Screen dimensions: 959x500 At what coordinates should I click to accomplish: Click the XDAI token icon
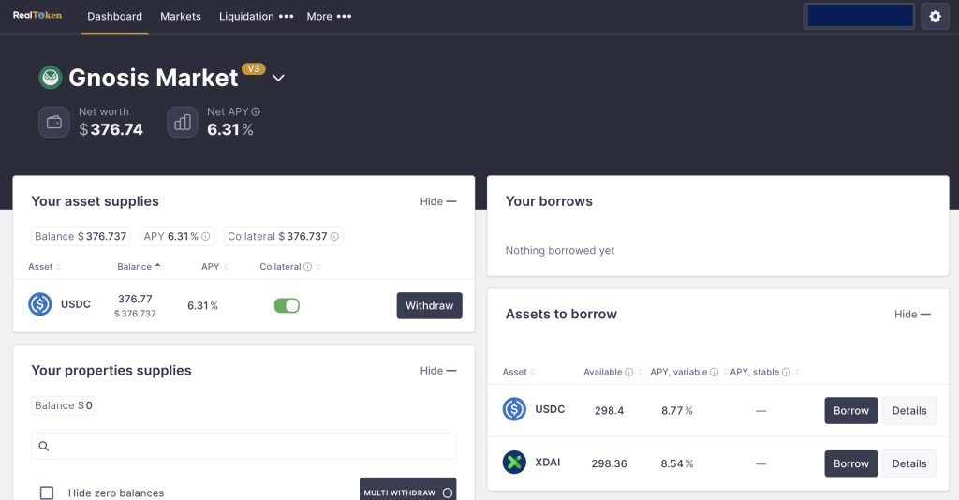point(514,463)
